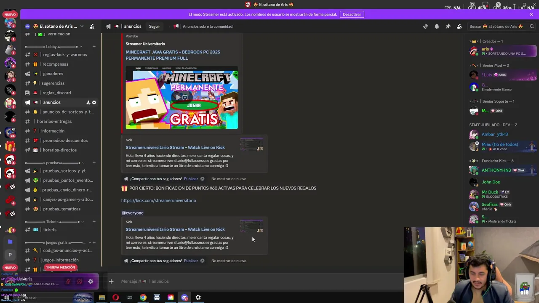
Task: Open the El sótano de Aris server dropdown
Action: pos(82,26)
